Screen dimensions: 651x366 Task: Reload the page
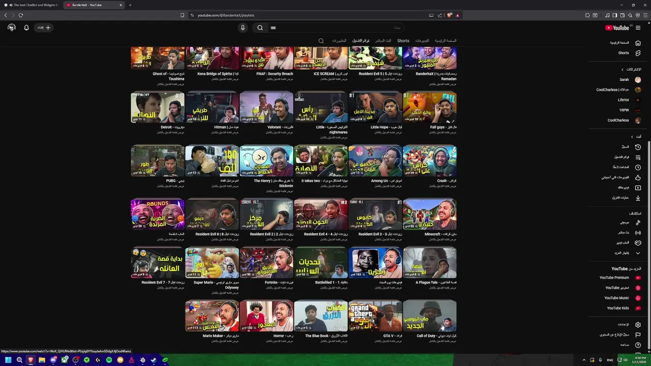click(x=21, y=15)
